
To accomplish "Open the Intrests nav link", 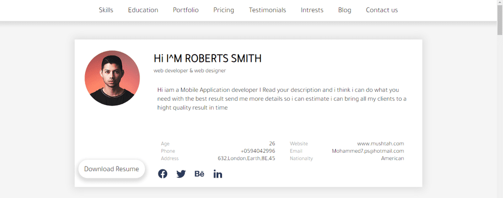I will click(312, 10).
